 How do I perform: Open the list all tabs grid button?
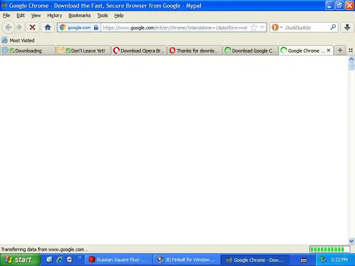coord(351,50)
